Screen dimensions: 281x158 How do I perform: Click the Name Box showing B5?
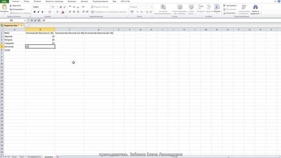tap(12, 21)
